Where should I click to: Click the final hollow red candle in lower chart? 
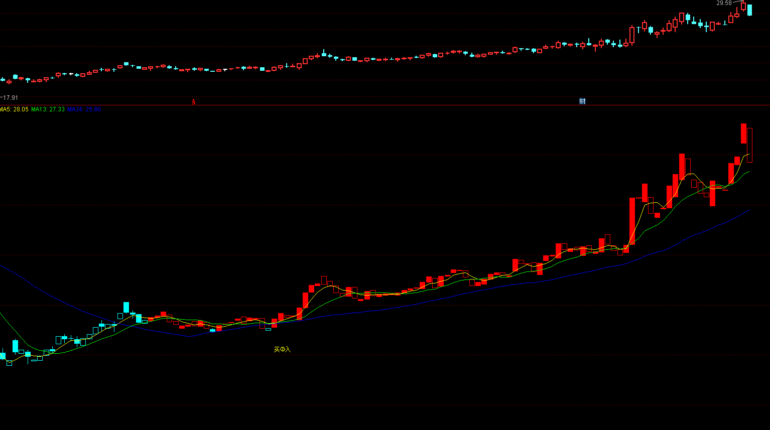pyautogui.click(x=749, y=145)
